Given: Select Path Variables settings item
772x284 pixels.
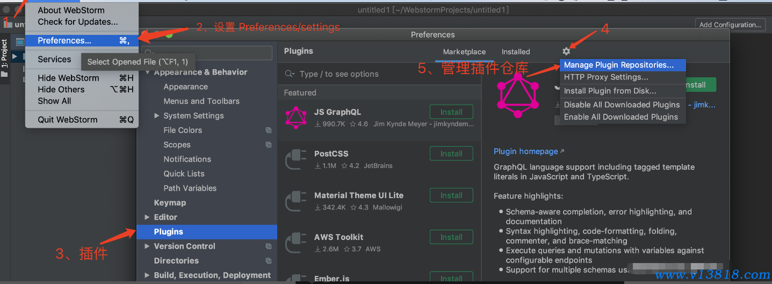Looking at the screenshot, I should point(190,188).
